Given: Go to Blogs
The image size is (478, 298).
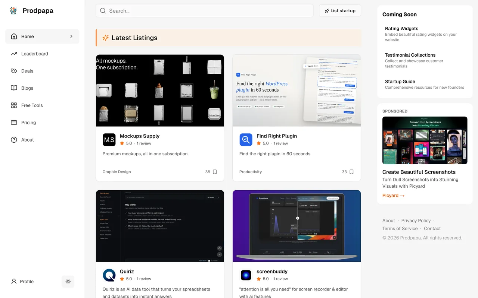Looking at the screenshot, I should pos(42,88).
